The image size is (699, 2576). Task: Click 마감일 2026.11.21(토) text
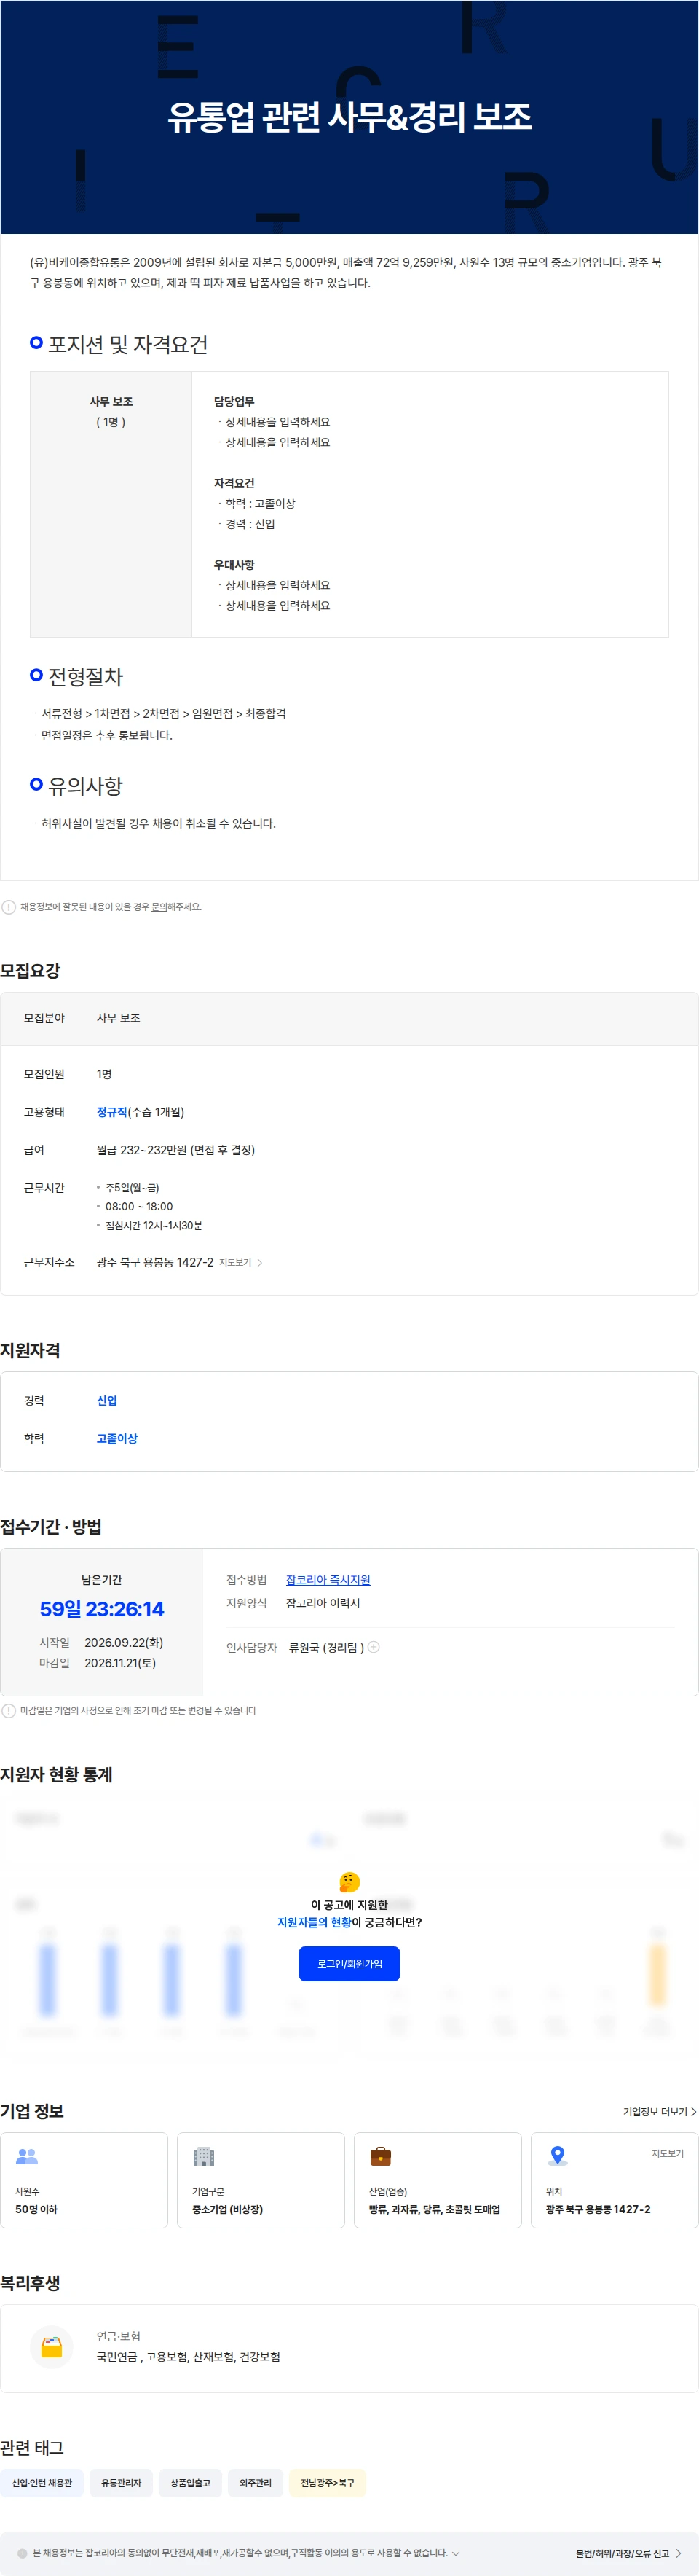pyautogui.click(x=98, y=1662)
